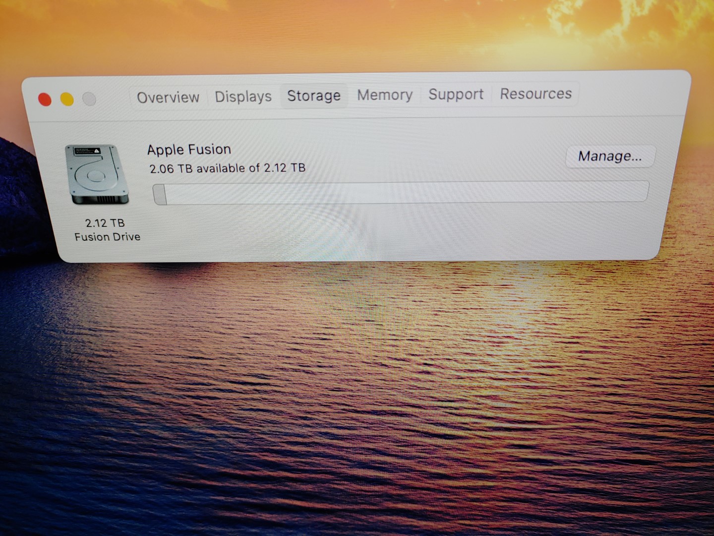714x536 pixels.
Task: Click the 'Fusion Drive' label
Action: coord(107,237)
